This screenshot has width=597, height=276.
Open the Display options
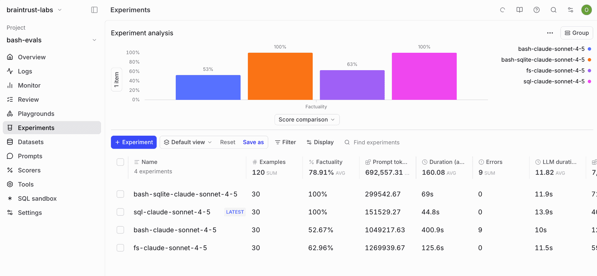click(320, 142)
